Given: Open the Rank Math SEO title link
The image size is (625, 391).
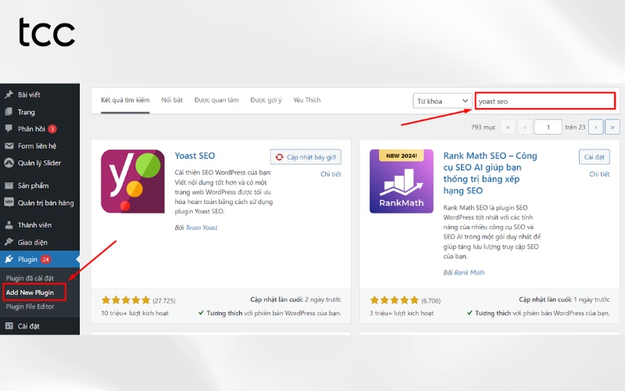Looking at the screenshot, I should point(491,173).
